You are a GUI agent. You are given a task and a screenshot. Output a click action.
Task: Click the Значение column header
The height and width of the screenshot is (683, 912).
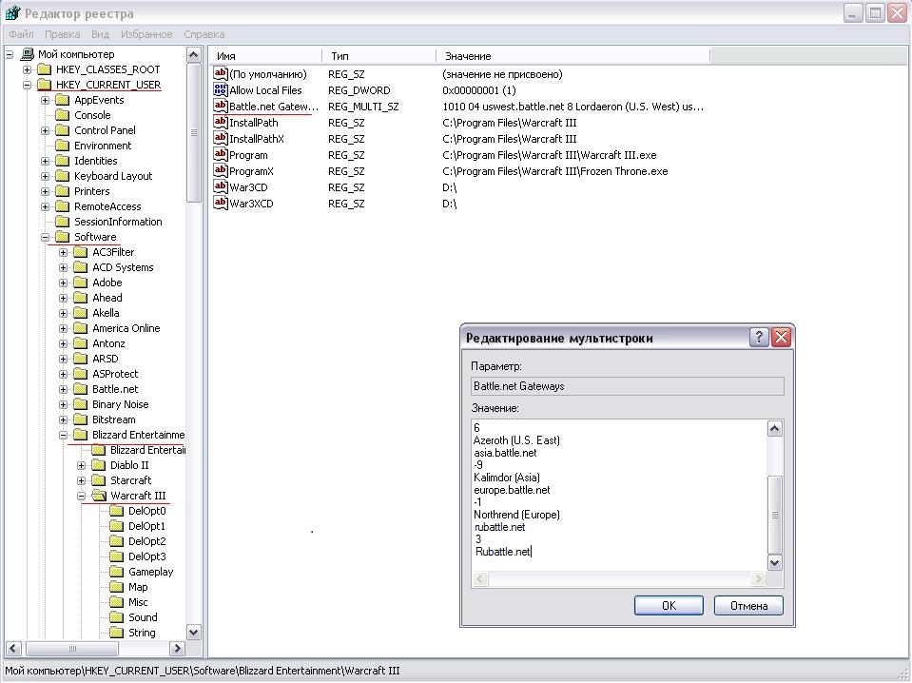click(x=572, y=56)
